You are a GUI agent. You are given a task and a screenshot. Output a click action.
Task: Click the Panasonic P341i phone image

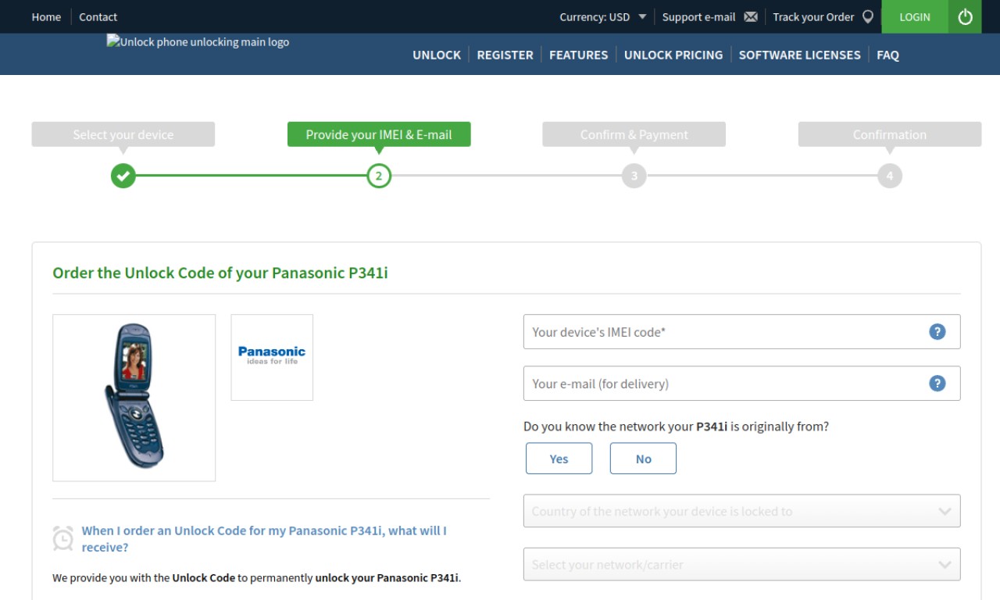pos(134,398)
